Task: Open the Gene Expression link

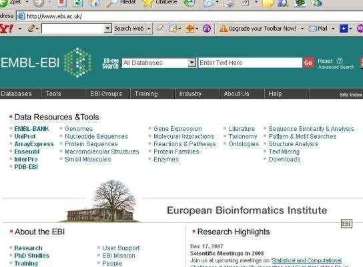Action: [177, 129]
